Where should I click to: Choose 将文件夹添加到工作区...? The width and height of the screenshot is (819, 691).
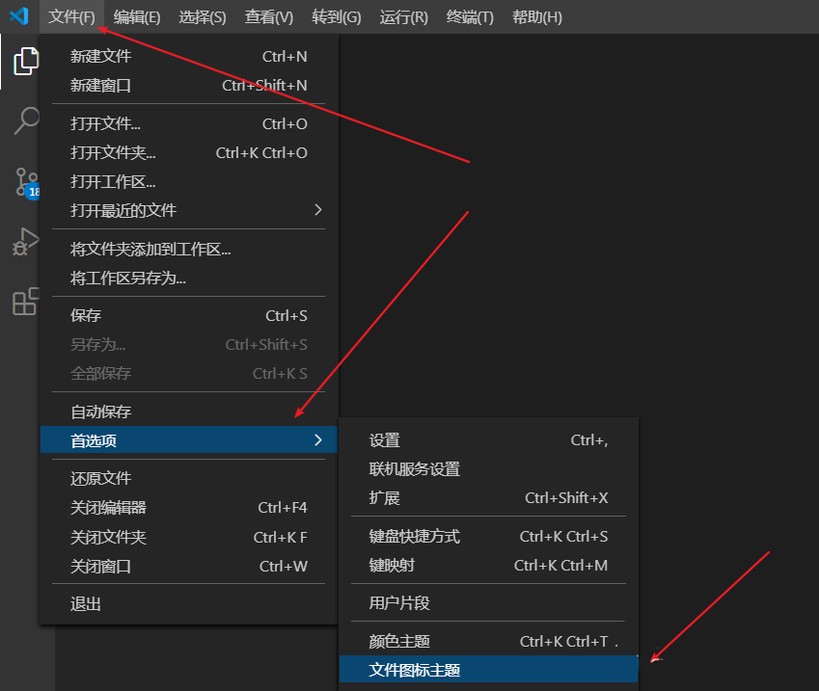click(188, 249)
